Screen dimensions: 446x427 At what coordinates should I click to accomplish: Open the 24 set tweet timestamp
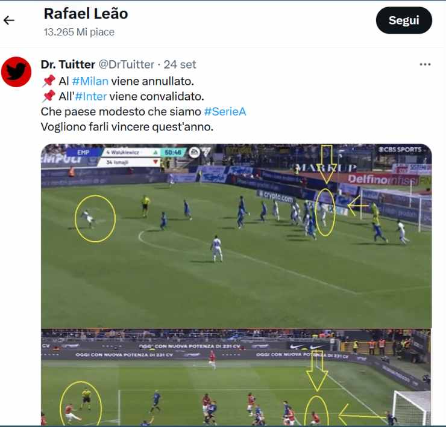(180, 64)
